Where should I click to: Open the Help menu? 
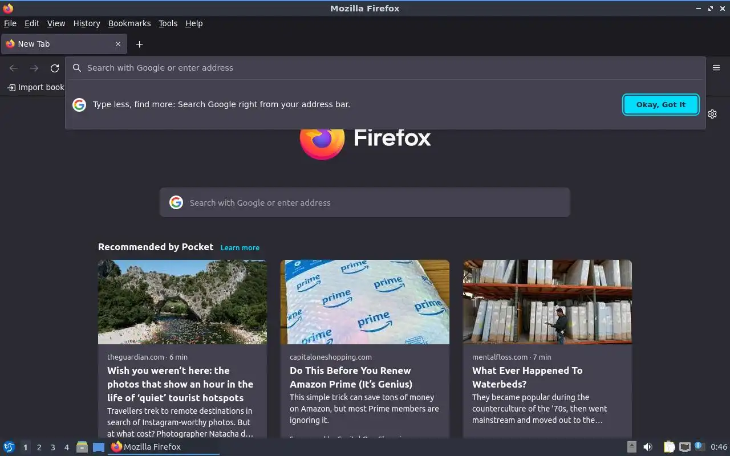click(x=194, y=23)
